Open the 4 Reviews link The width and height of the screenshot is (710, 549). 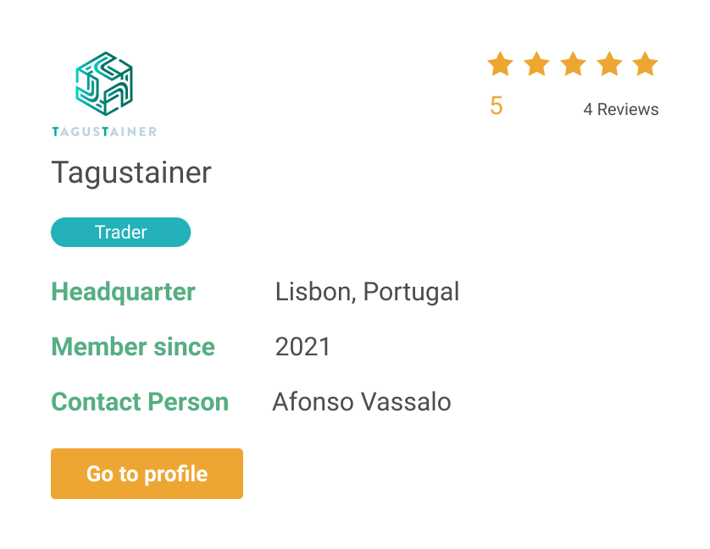621,109
